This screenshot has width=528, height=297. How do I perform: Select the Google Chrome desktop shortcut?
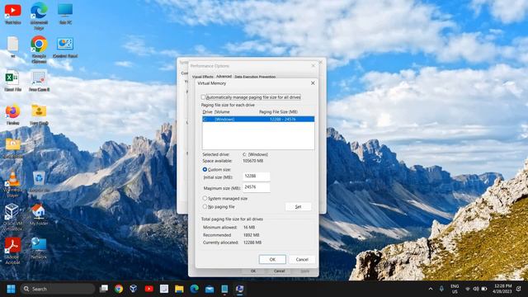[39, 49]
